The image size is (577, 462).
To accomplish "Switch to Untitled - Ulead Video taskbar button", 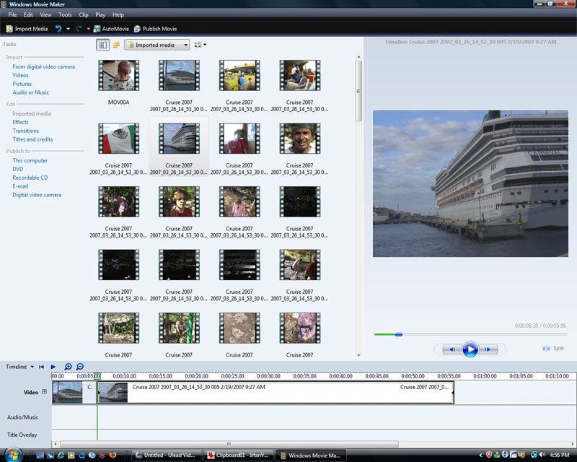I will point(167,456).
